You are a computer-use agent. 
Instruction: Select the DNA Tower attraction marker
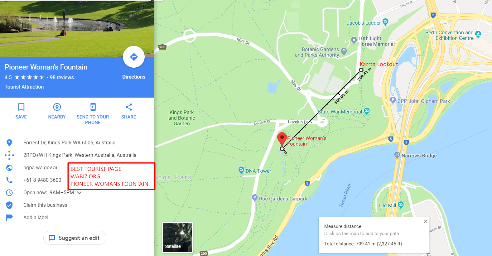[x=241, y=170]
